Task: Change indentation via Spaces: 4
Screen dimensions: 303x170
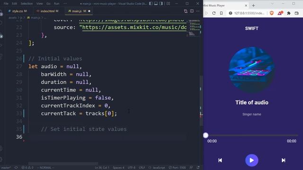Action: click(118, 168)
